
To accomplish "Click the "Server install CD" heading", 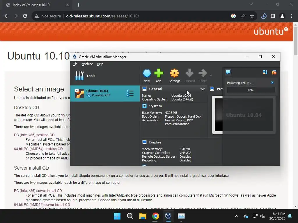I will tap(31, 168).
